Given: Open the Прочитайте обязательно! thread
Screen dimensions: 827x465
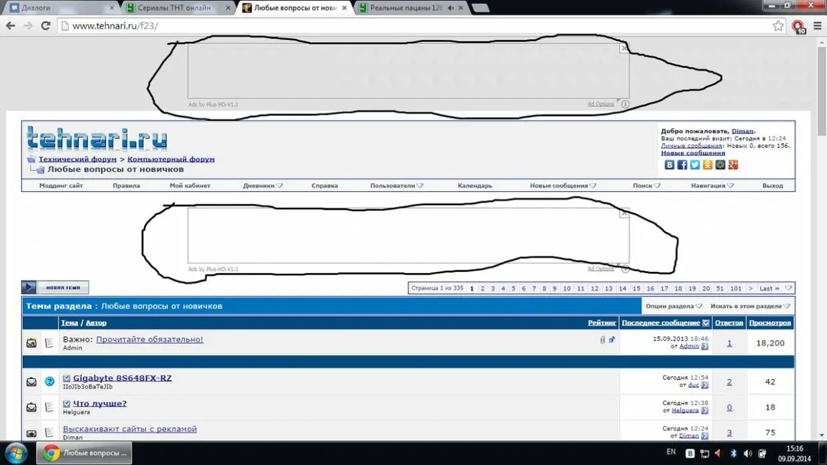Looking at the screenshot, I should [x=149, y=339].
